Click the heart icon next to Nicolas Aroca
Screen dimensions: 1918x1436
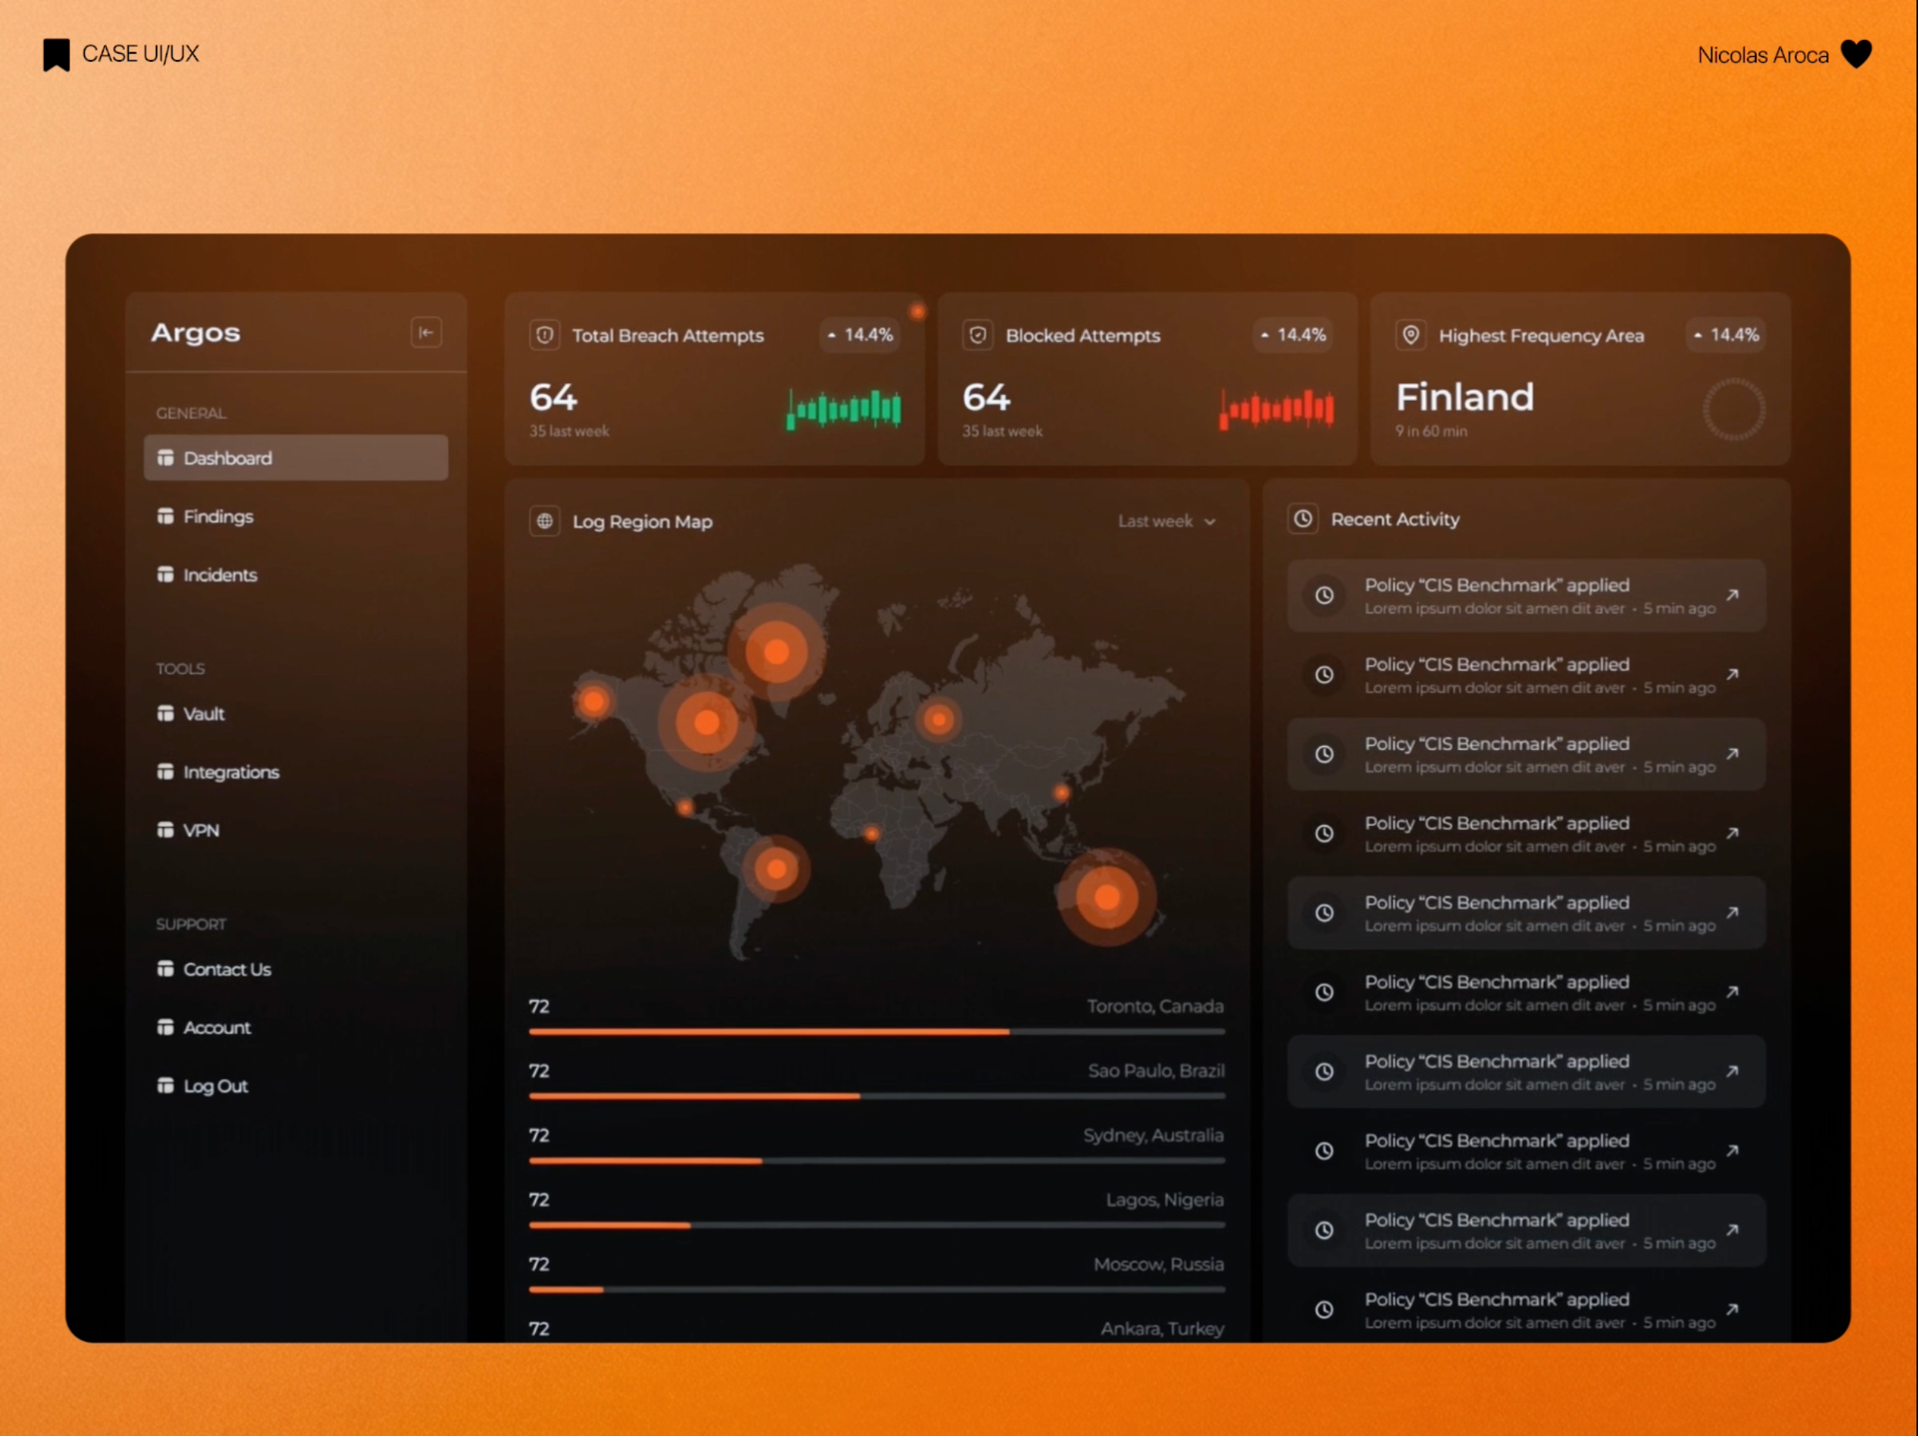tap(1857, 54)
